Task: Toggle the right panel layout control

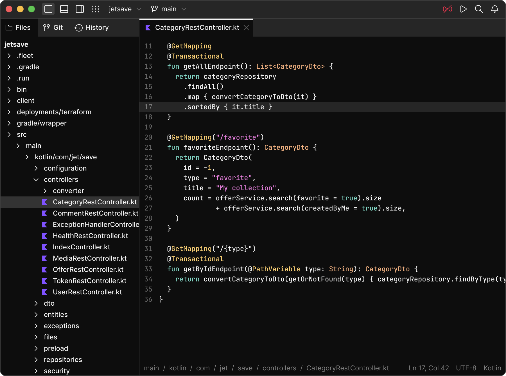Action: (x=80, y=9)
